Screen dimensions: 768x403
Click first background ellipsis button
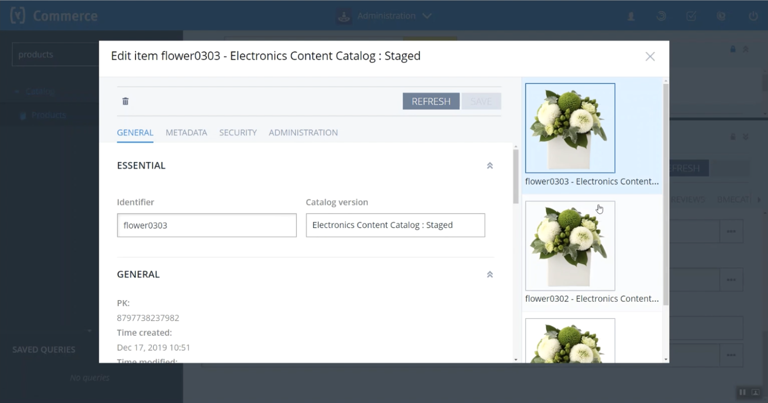731,232
